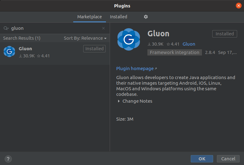The height and width of the screenshot is (165, 244).
Task: Click the Gluon title in details pane
Action: 158,33
